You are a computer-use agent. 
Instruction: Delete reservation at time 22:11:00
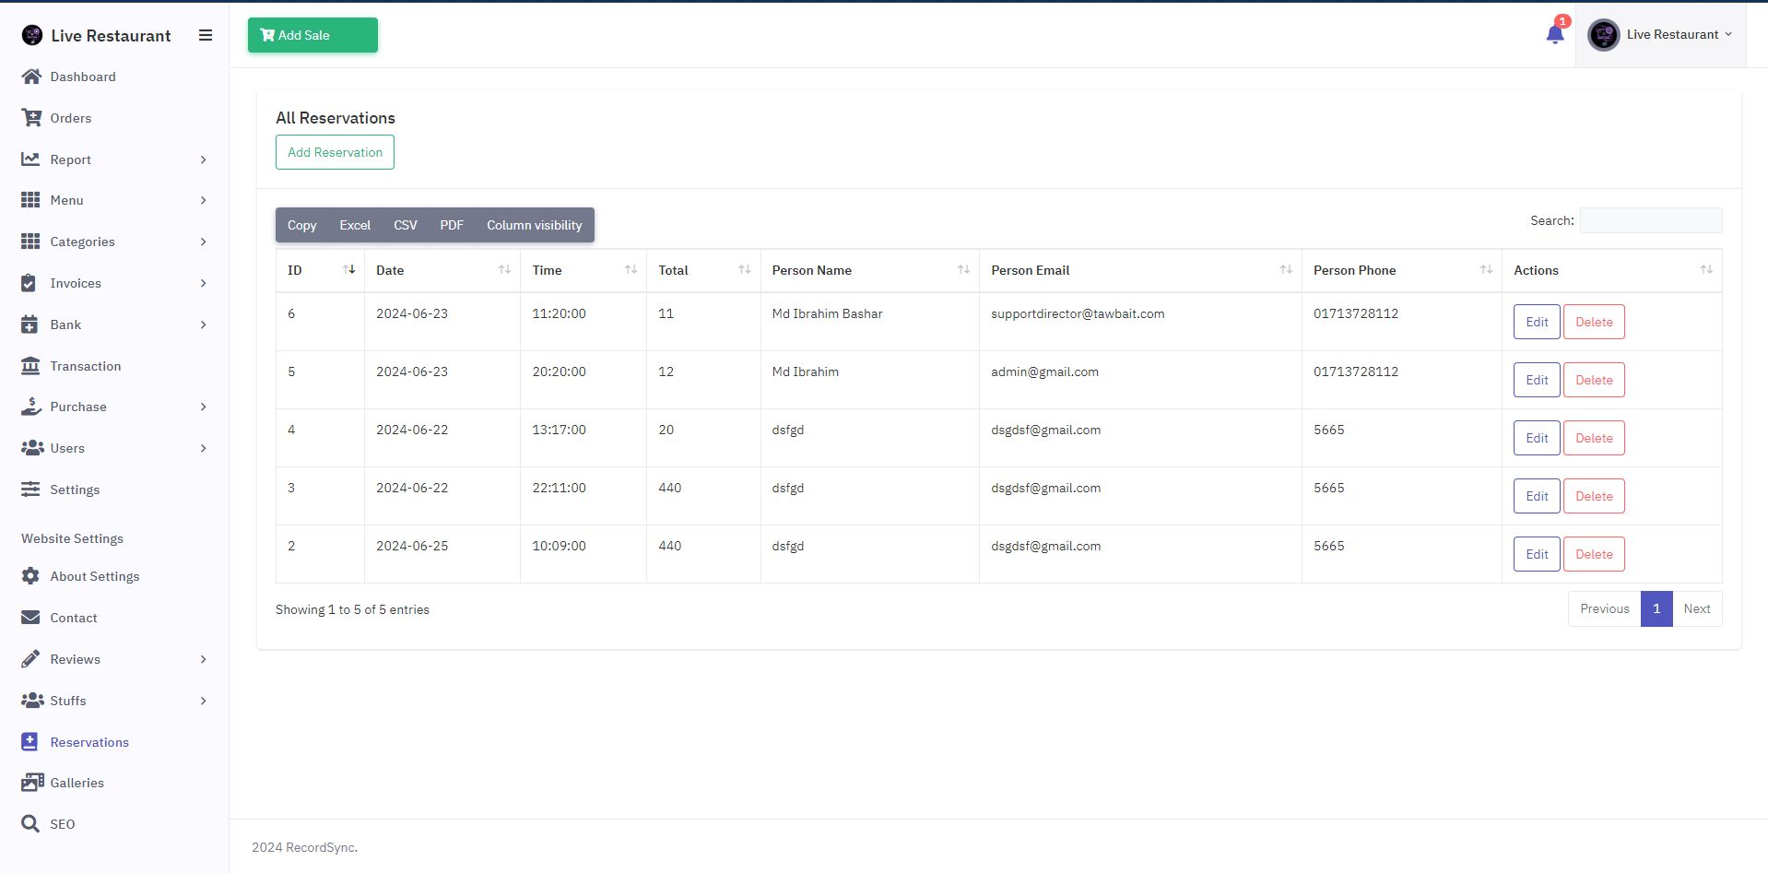(1594, 496)
